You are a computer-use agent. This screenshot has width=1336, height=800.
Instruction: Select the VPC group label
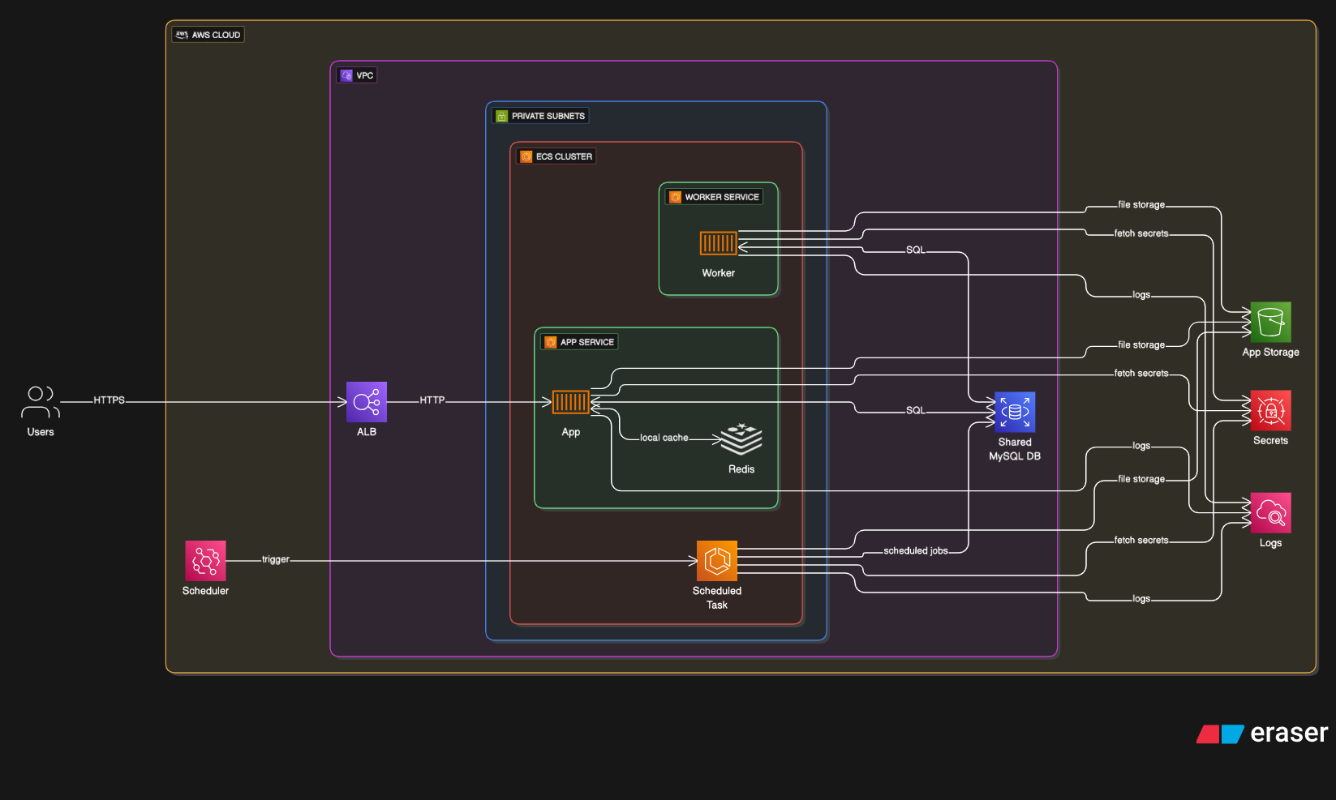[x=357, y=75]
